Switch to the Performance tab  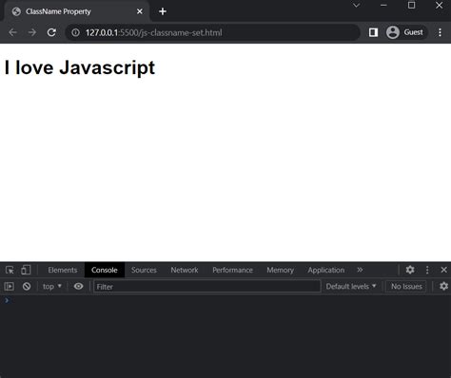pyautogui.click(x=232, y=270)
